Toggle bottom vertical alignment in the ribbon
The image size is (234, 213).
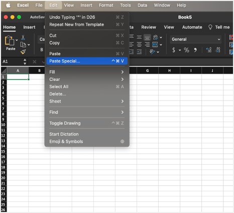(x=147, y=38)
